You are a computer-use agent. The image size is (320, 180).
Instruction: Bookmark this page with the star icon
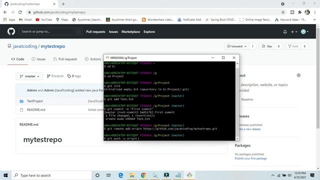283,12
